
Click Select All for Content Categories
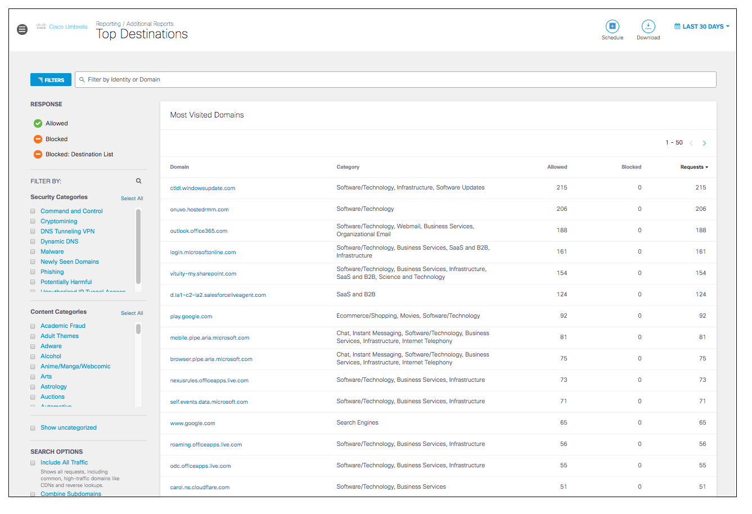132,313
